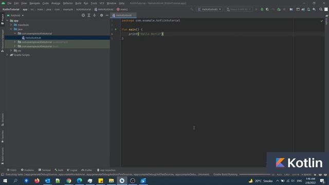
Task: Select the HelloKotlin.kt editor tab
Action: [x=123, y=15]
